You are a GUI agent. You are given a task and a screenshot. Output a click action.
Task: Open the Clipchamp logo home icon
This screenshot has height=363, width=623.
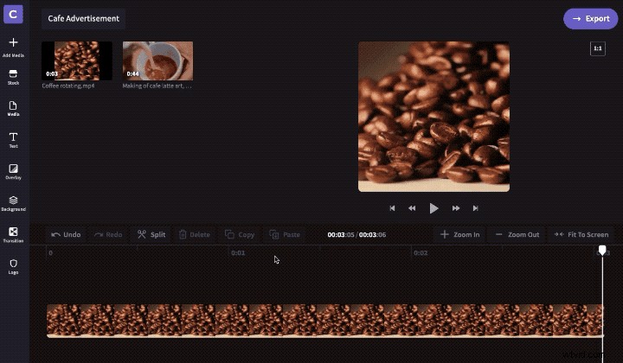coord(13,15)
